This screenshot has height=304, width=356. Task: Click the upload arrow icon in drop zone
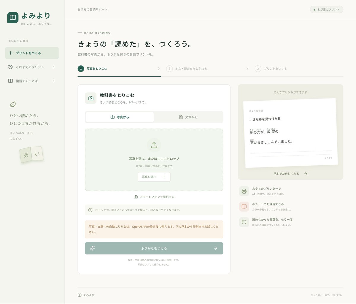pos(154,145)
